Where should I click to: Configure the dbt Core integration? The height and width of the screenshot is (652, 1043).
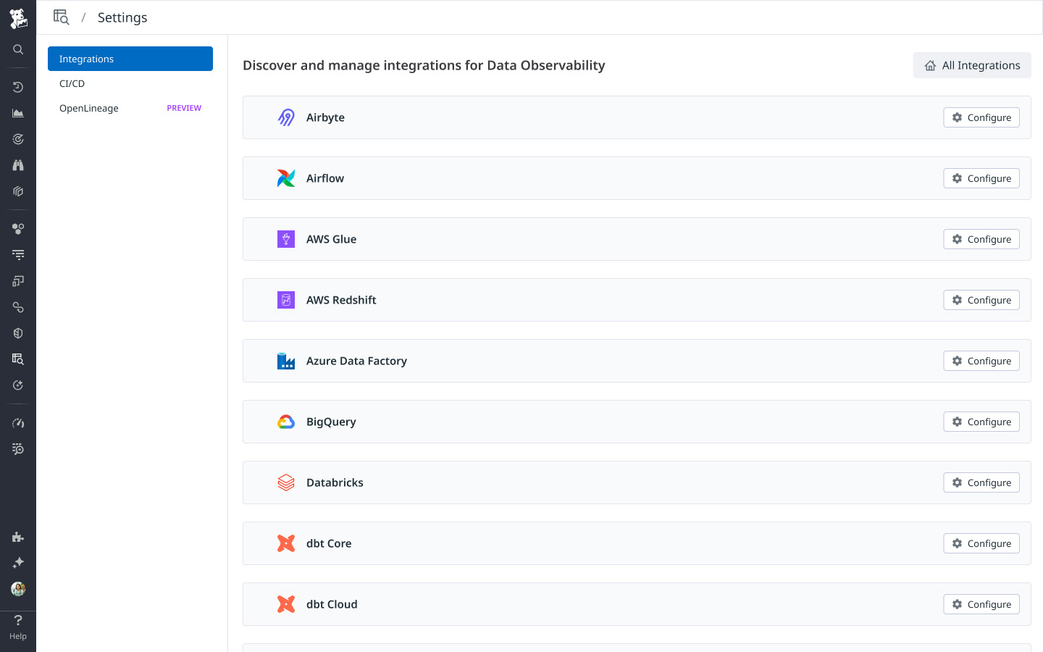coord(981,543)
